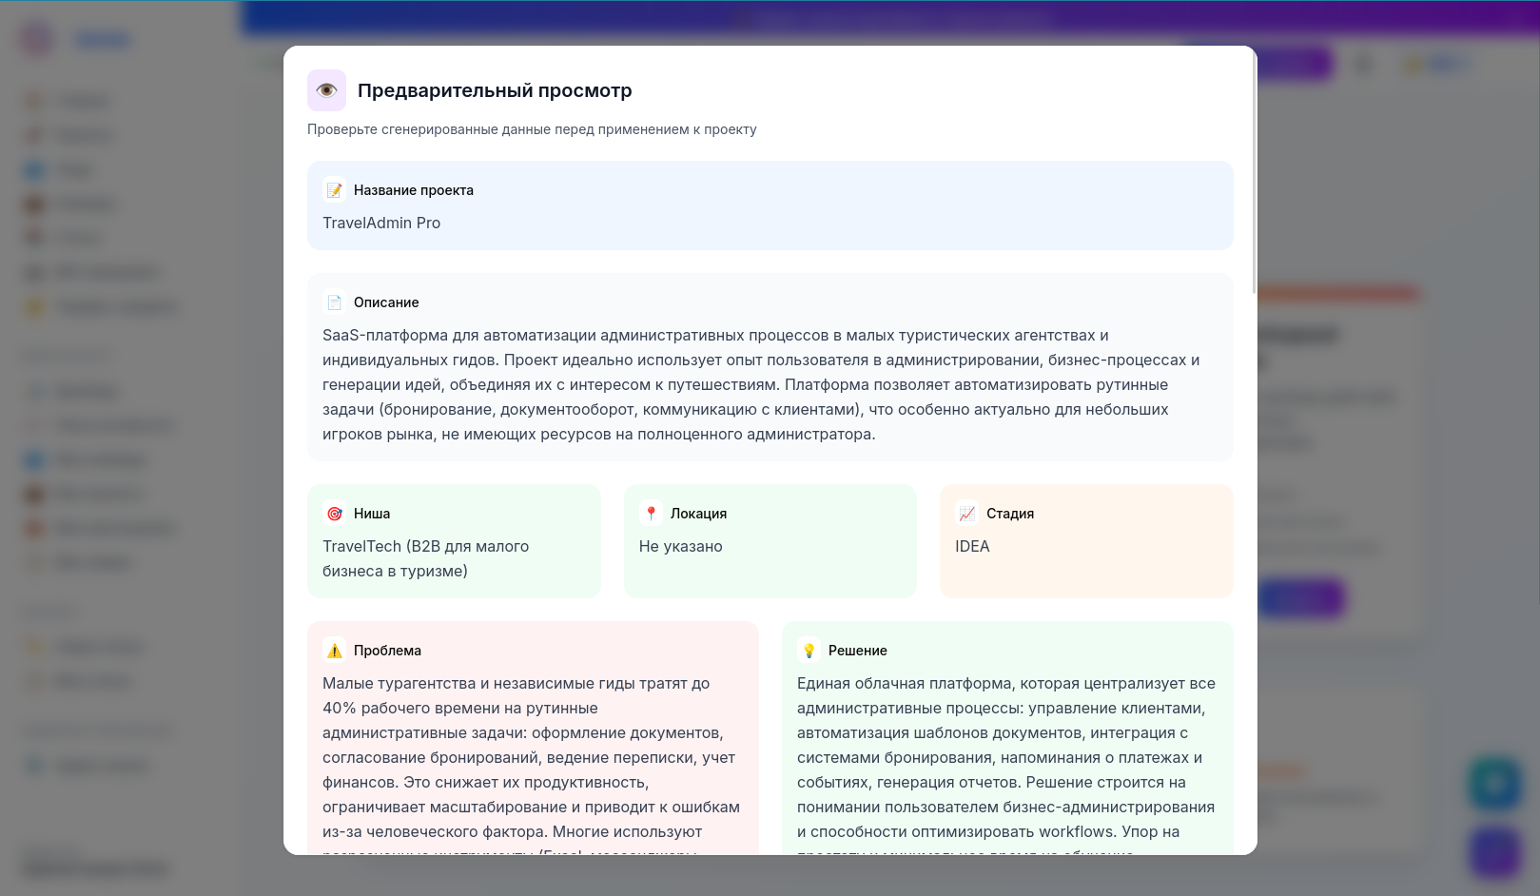Click the modal's vertical scrollbar thumb
The width and height of the screenshot is (1540, 896).
(1254, 171)
